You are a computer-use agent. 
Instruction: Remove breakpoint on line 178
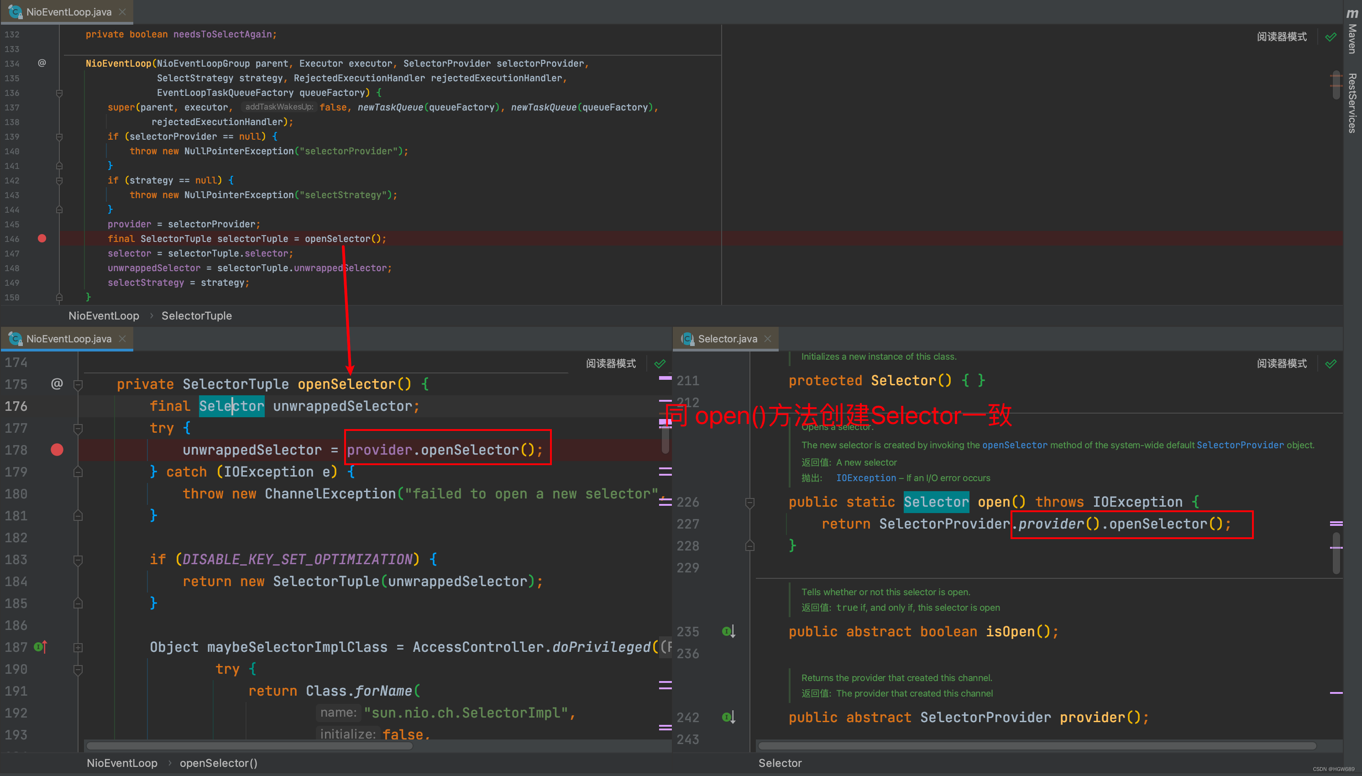coord(57,450)
